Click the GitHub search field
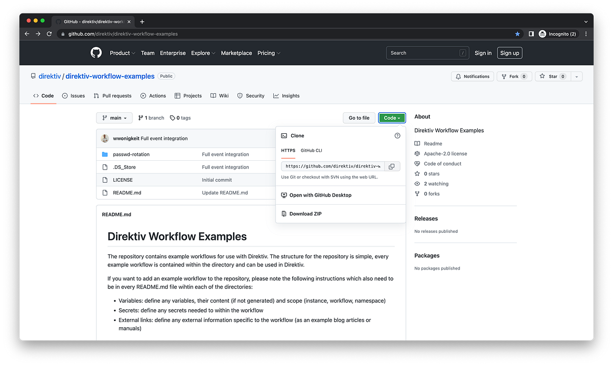The width and height of the screenshot is (613, 366). pyautogui.click(x=428, y=53)
